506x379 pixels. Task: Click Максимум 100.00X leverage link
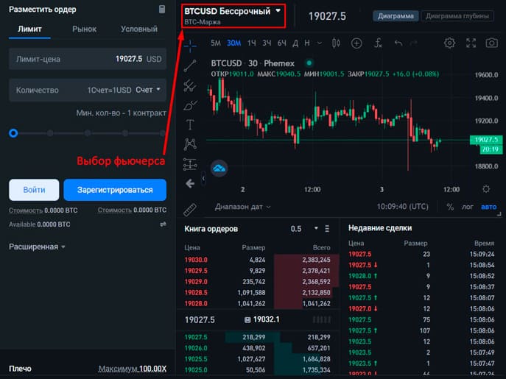[133, 369]
